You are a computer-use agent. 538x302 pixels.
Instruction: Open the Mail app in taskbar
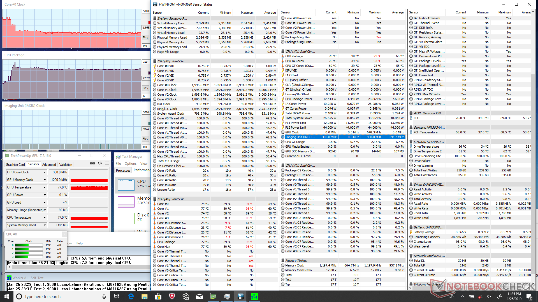coord(200,296)
